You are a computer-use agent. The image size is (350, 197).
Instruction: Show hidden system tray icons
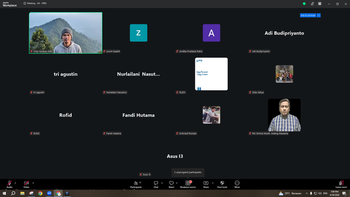(307, 193)
